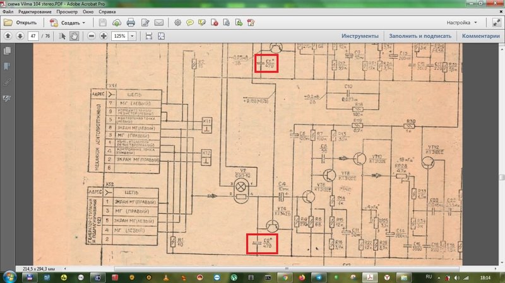Go to next page with down arrow
The height and width of the screenshot is (283, 505).
coord(20,36)
